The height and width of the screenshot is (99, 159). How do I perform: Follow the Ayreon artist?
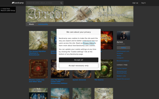point(123,48)
